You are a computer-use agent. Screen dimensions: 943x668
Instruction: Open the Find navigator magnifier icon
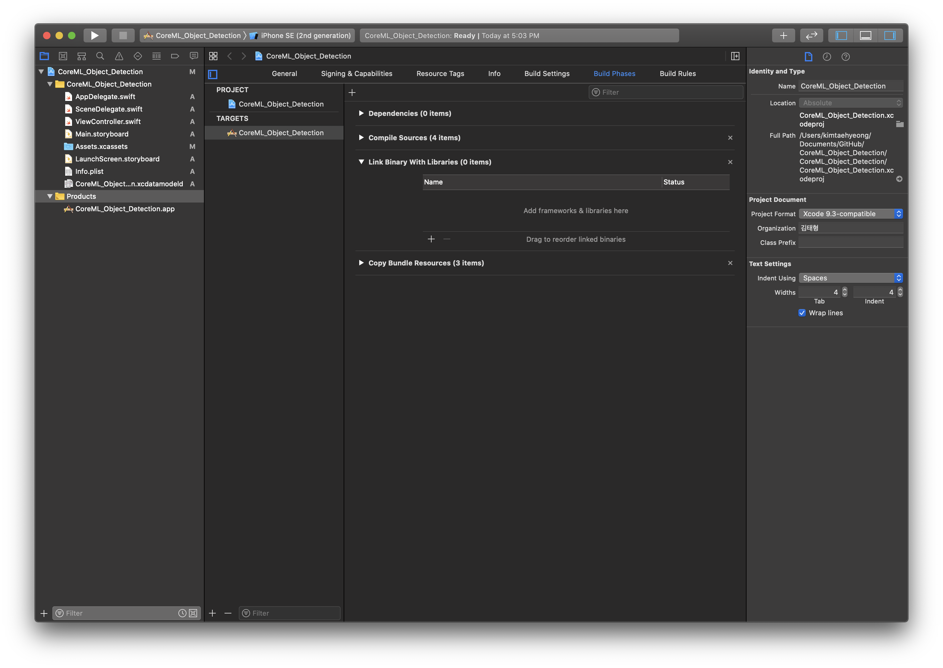tap(100, 56)
